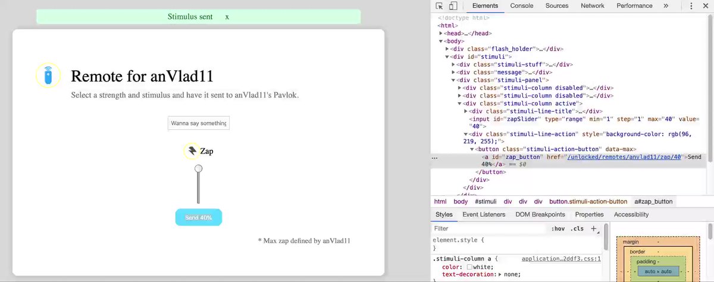Image resolution: width=714 pixels, height=282 pixels.
Task: Open the Network tab
Action: coord(593,6)
